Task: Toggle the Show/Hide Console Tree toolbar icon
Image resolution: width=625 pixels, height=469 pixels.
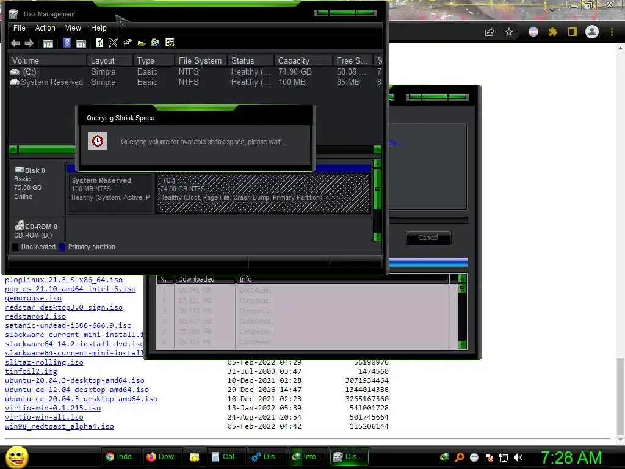Action: tap(48, 43)
